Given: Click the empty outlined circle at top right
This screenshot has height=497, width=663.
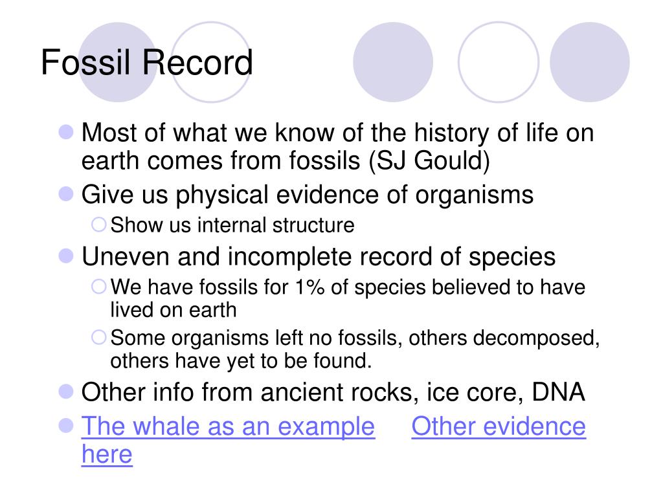Looking at the screenshot, I should pyautogui.click(x=499, y=62).
